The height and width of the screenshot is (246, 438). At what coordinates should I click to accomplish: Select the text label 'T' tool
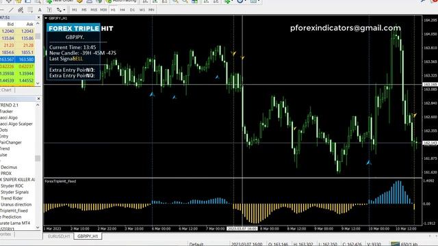click(x=49, y=10)
